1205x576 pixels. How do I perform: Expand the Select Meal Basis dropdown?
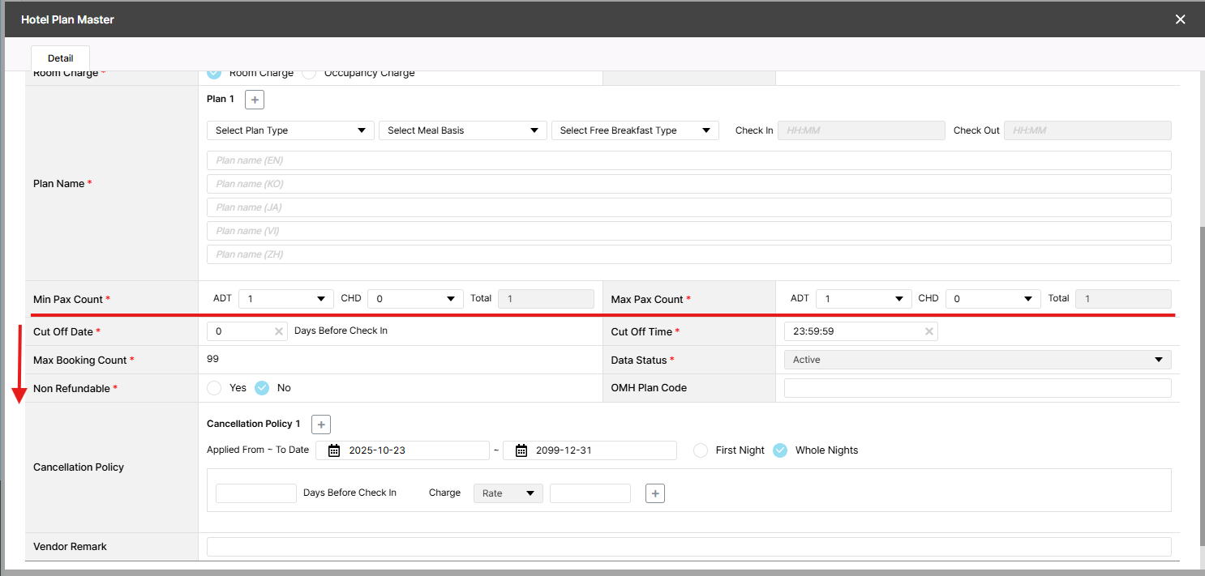click(462, 130)
